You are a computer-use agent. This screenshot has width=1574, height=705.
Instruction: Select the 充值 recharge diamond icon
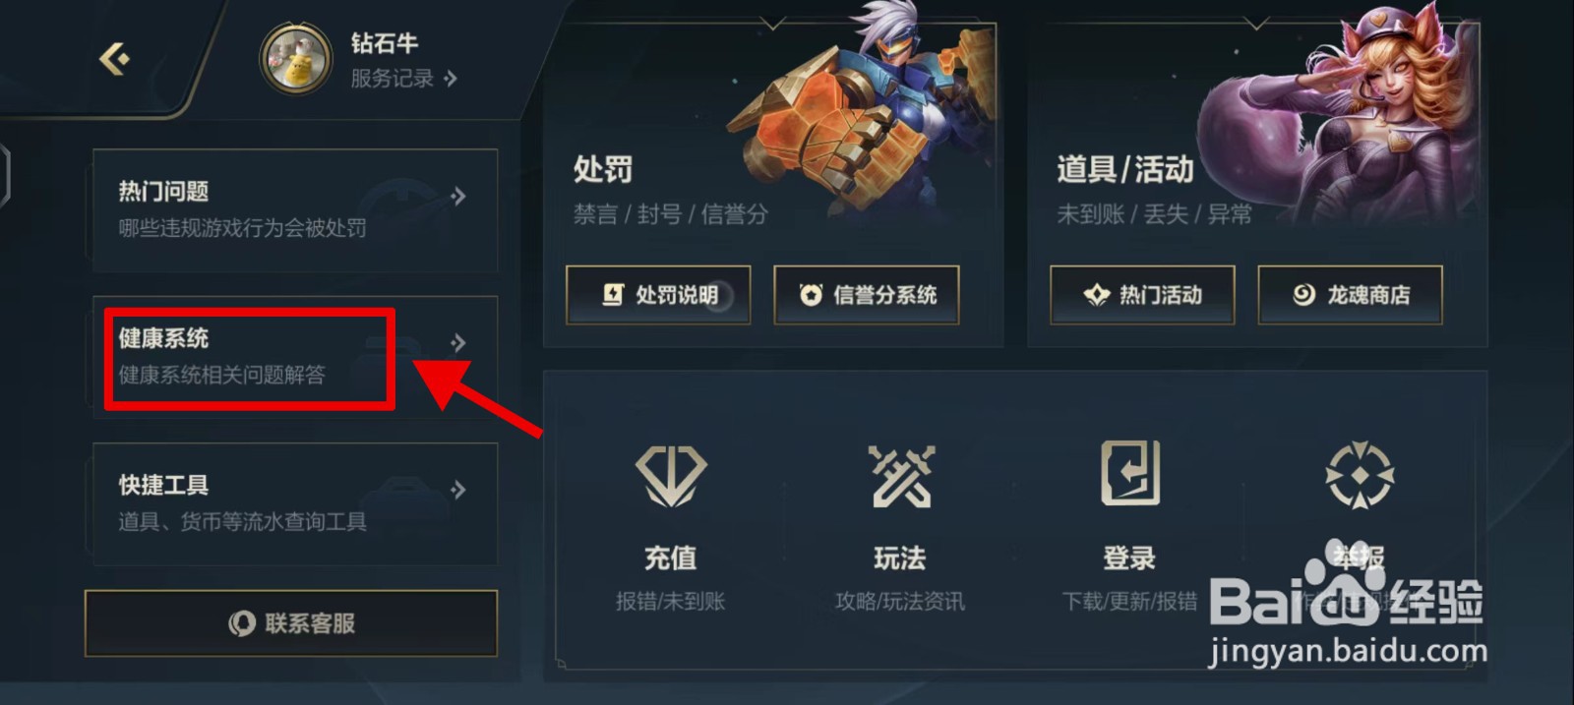pos(671,476)
